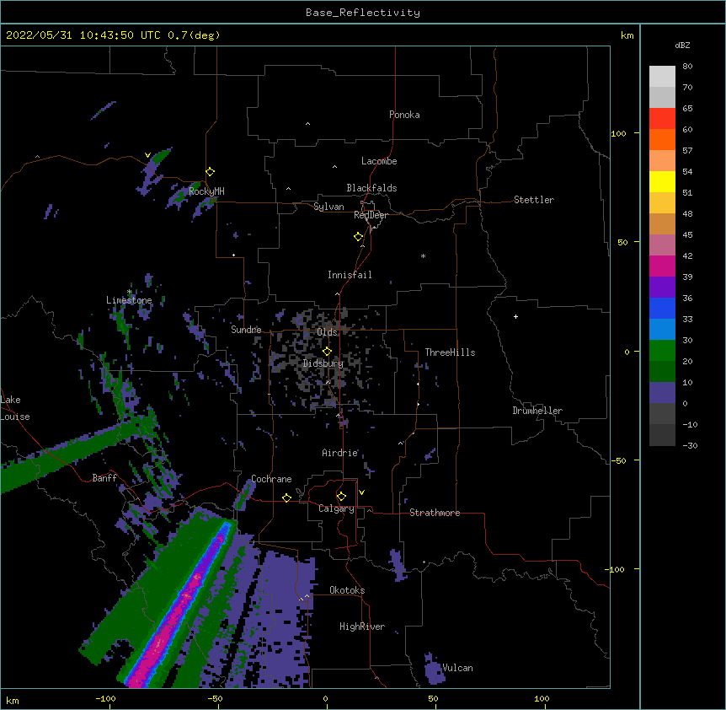Click the Calgary city label
The height and width of the screenshot is (710, 726).
pos(336,508)
